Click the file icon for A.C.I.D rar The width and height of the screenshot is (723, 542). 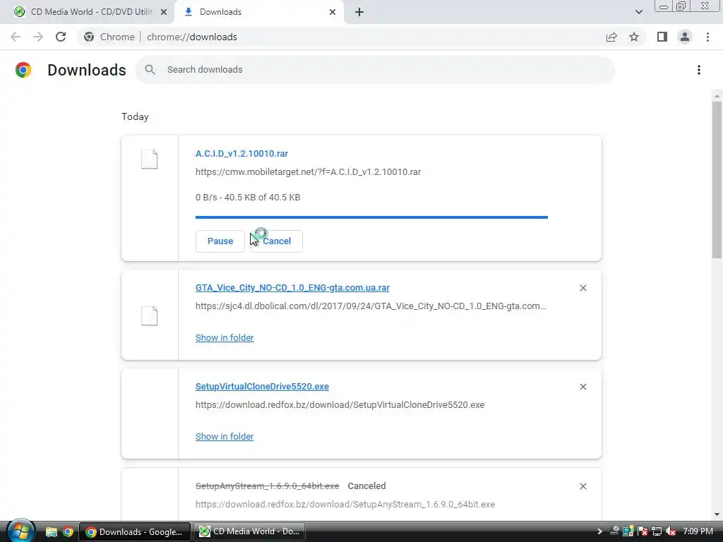pos(150,159)
